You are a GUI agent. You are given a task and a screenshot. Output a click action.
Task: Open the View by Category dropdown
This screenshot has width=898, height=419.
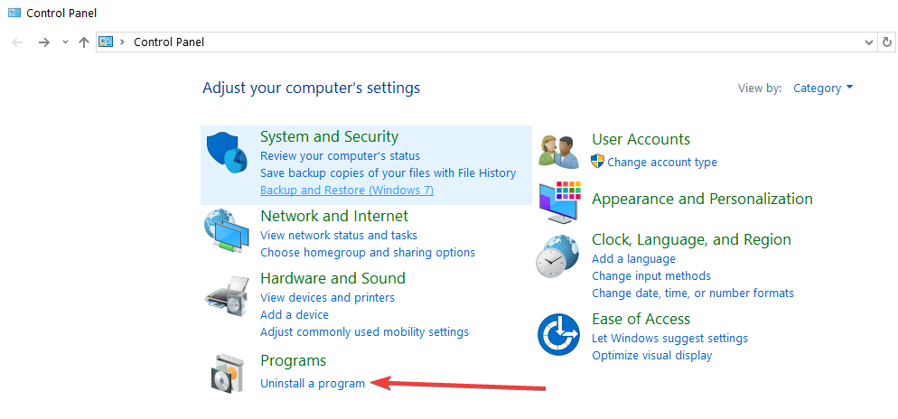click(x=822, y=88)
